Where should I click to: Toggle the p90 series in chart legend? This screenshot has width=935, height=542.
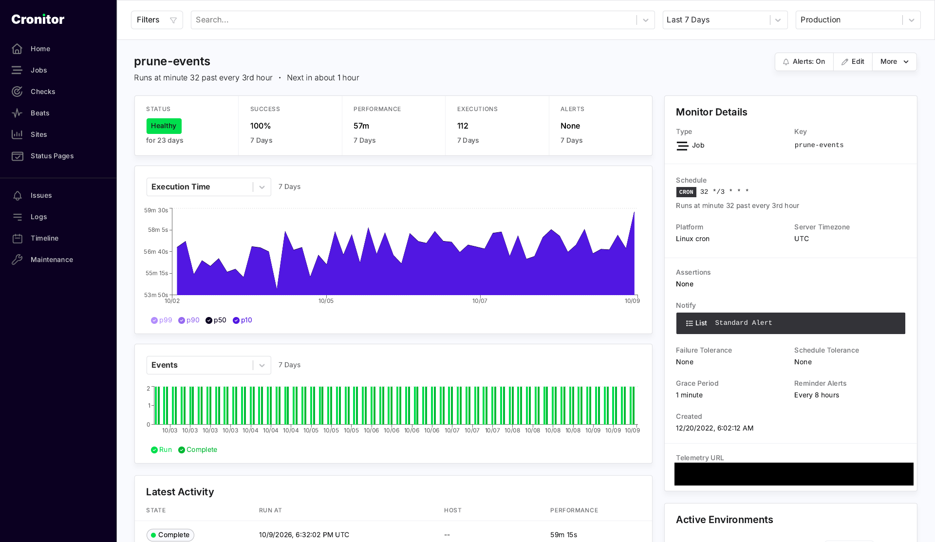pos(189,320)
